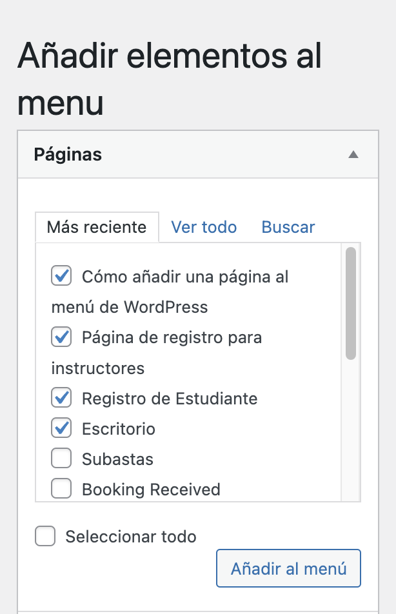This screenshot has height=614, width=396.
Task: Collapse the Páginas panel using its arrow
Action: [x=353, y=154]
